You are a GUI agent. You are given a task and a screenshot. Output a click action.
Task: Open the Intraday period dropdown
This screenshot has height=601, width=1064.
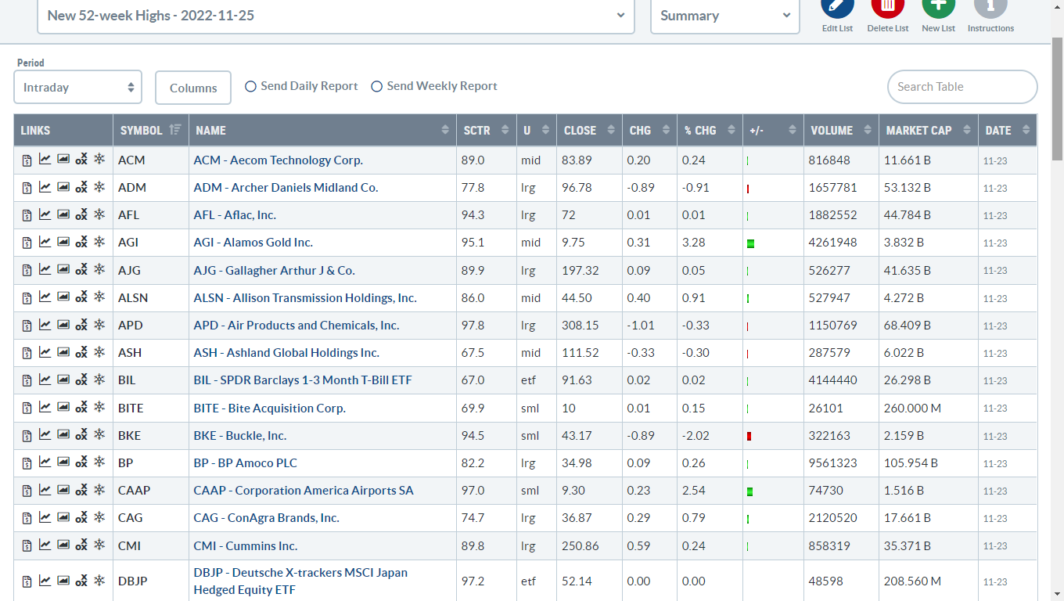[78, 88]
